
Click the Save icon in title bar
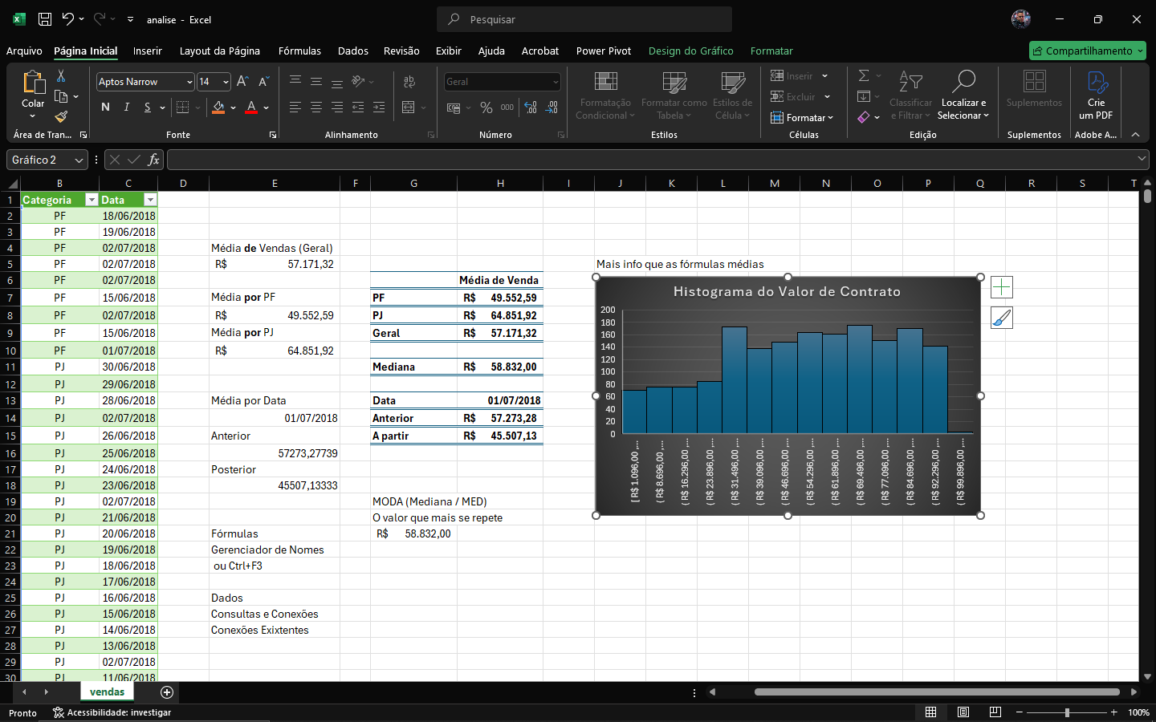(45, 19)
